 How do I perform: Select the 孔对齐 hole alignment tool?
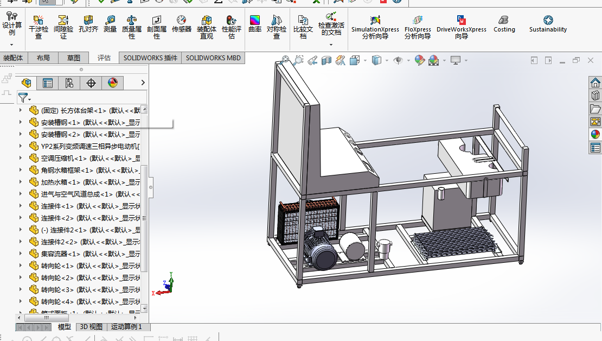coord(88,24)
